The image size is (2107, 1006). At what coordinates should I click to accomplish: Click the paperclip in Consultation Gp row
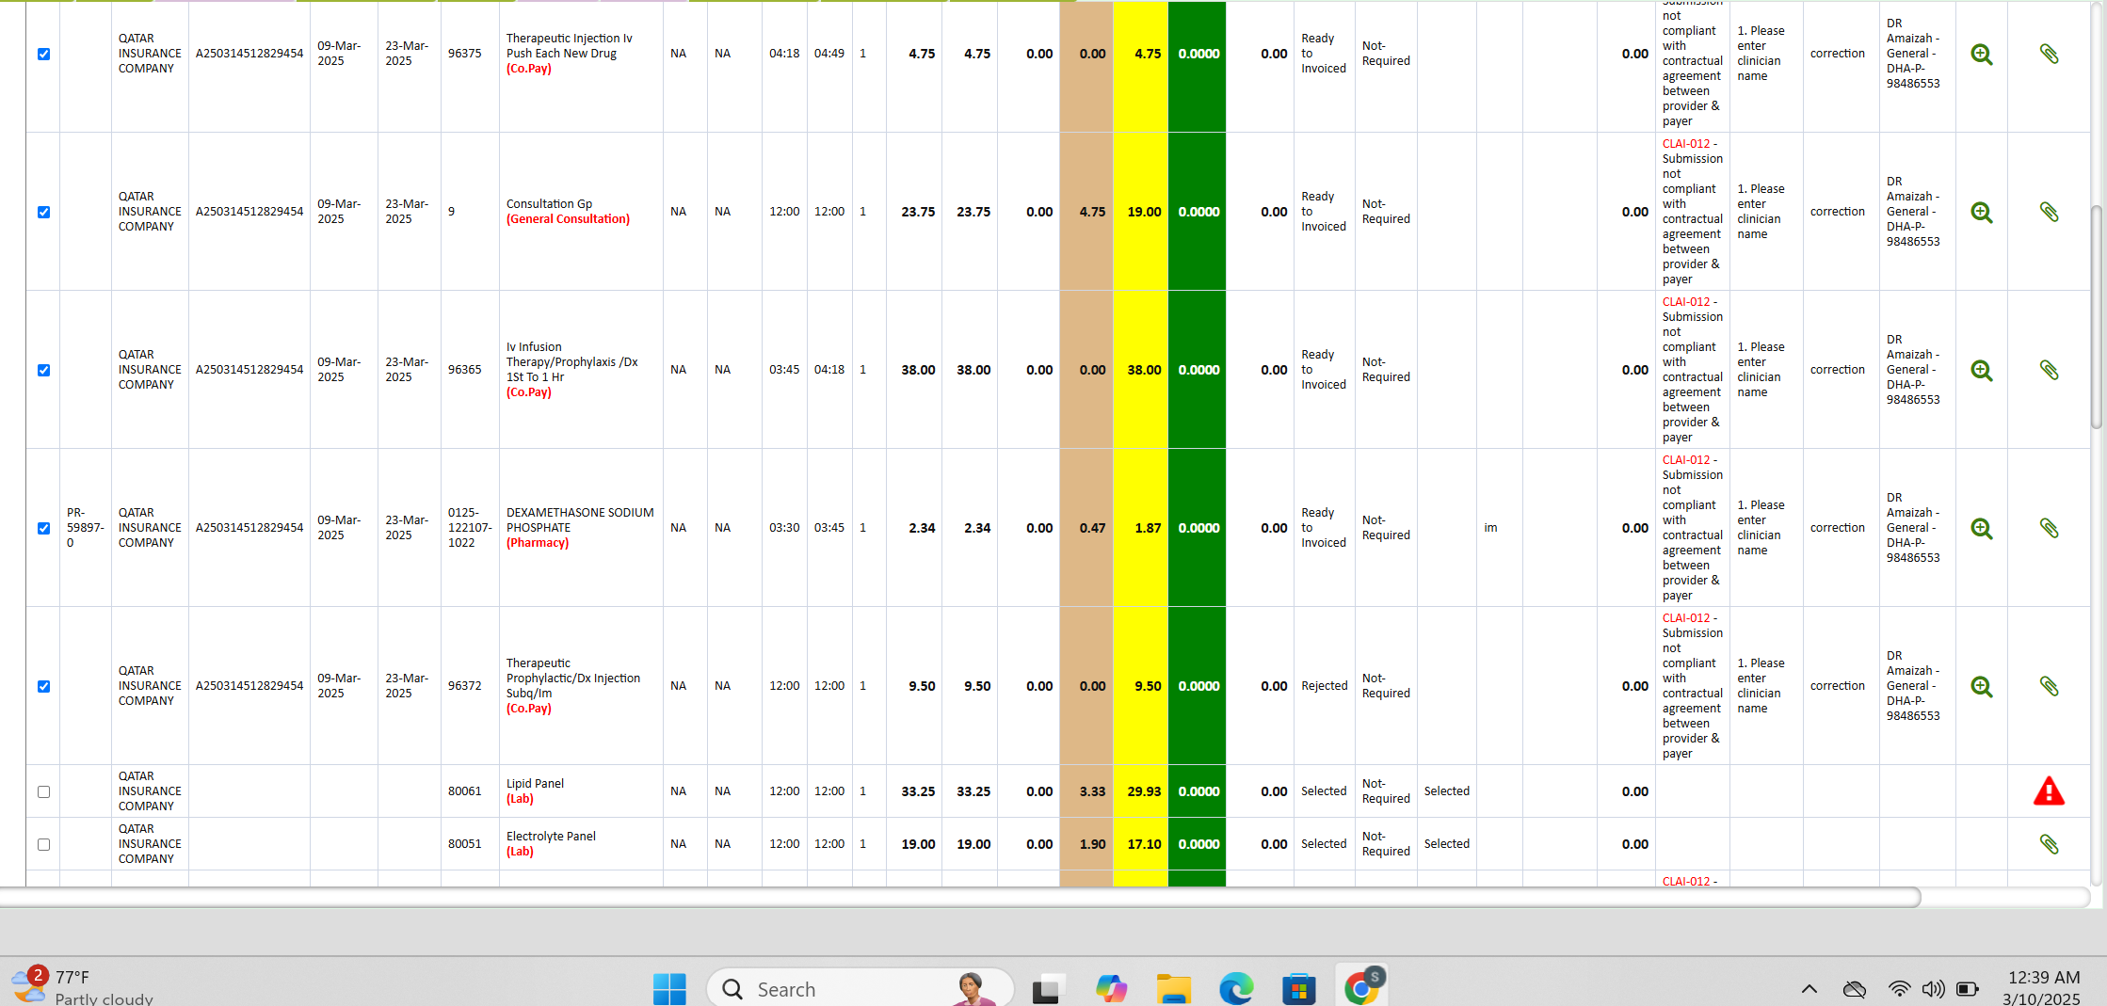click(2049, 212)
